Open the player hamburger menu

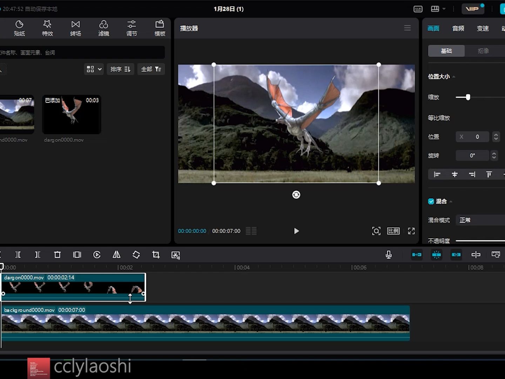pos(407,28)
